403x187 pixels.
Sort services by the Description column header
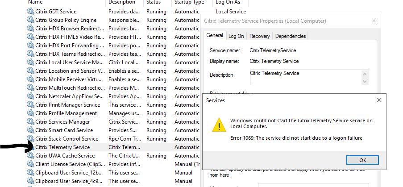[121, 2]
